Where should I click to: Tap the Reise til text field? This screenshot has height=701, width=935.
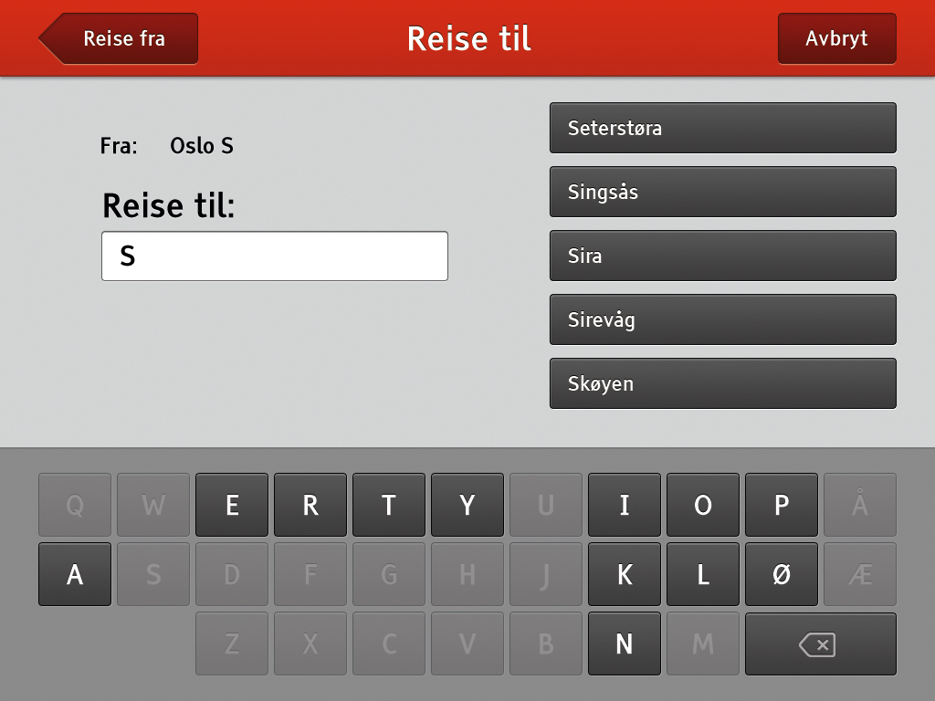pyautogui.click(x=274, y=256)
